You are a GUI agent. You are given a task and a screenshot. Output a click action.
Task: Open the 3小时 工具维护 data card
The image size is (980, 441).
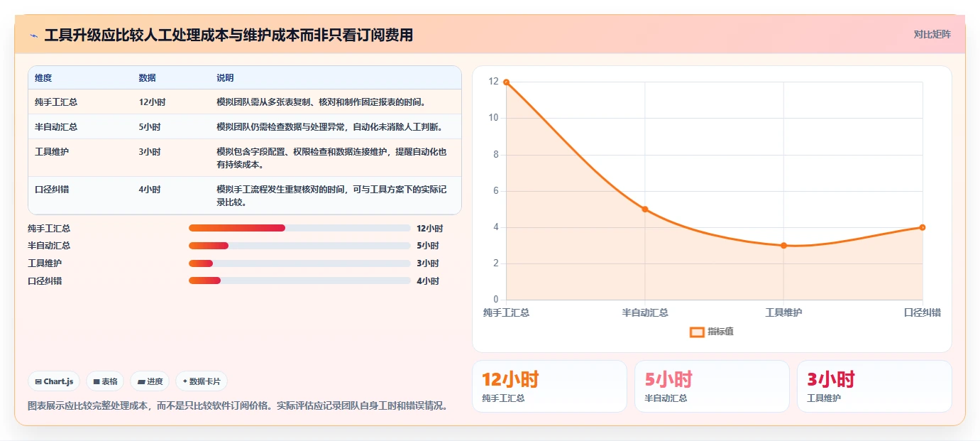(x=874, y=386)
